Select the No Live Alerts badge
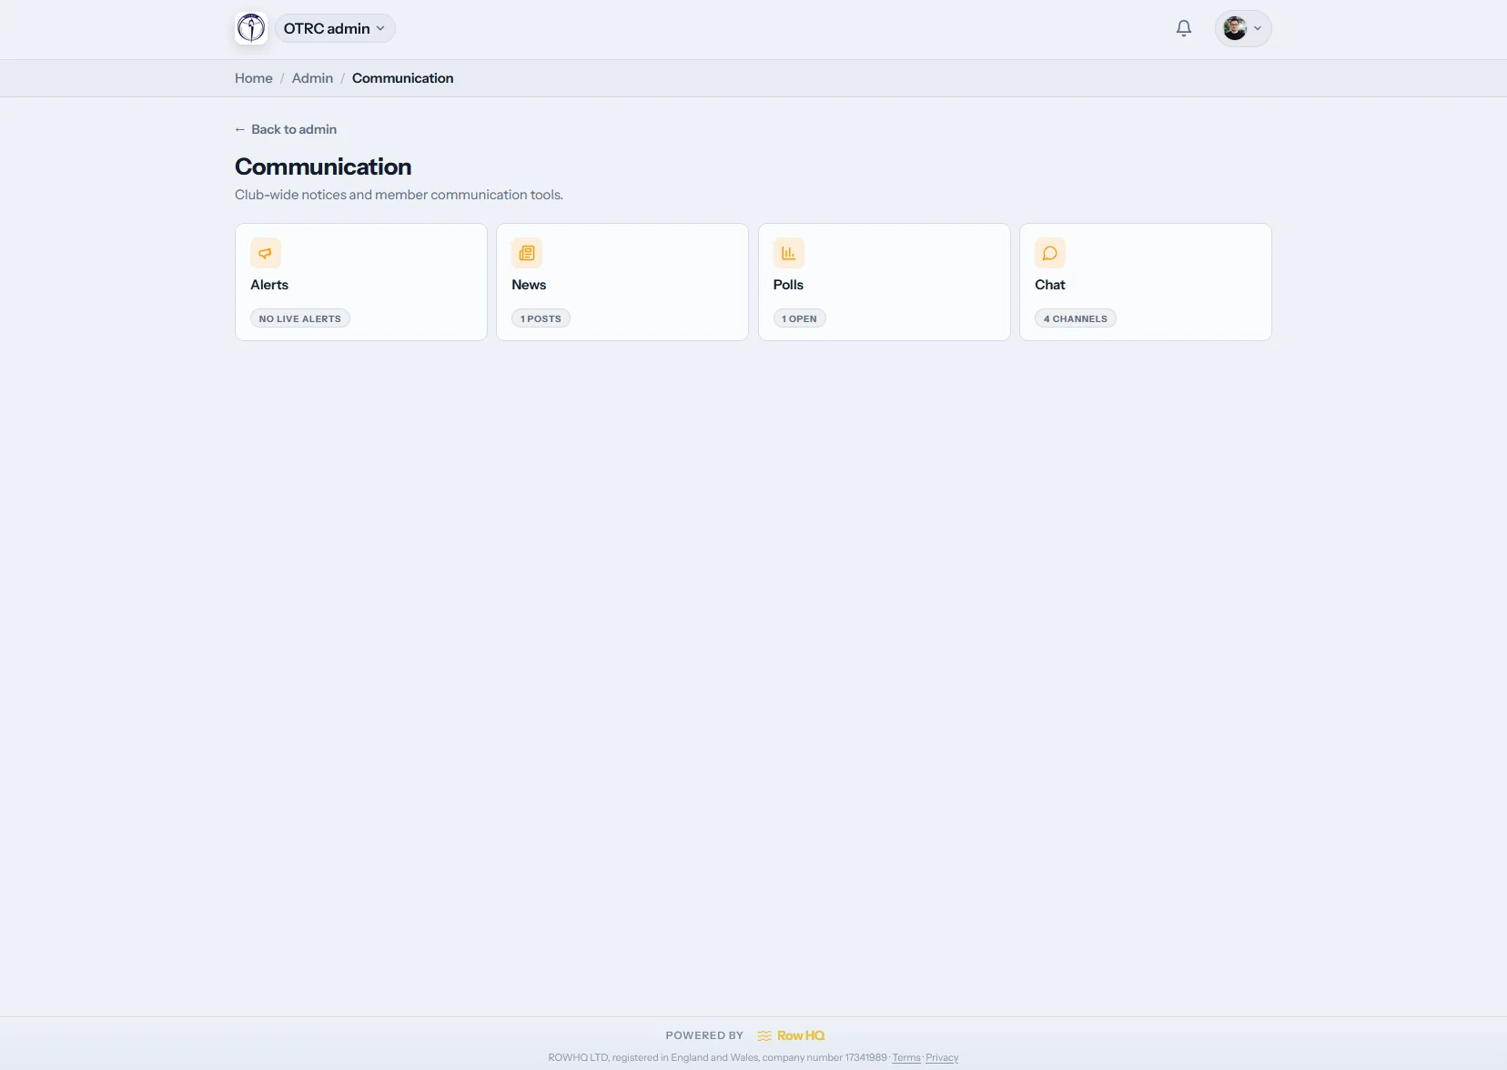This screenshot has height=1070, width=1507. tap(300, 318)
